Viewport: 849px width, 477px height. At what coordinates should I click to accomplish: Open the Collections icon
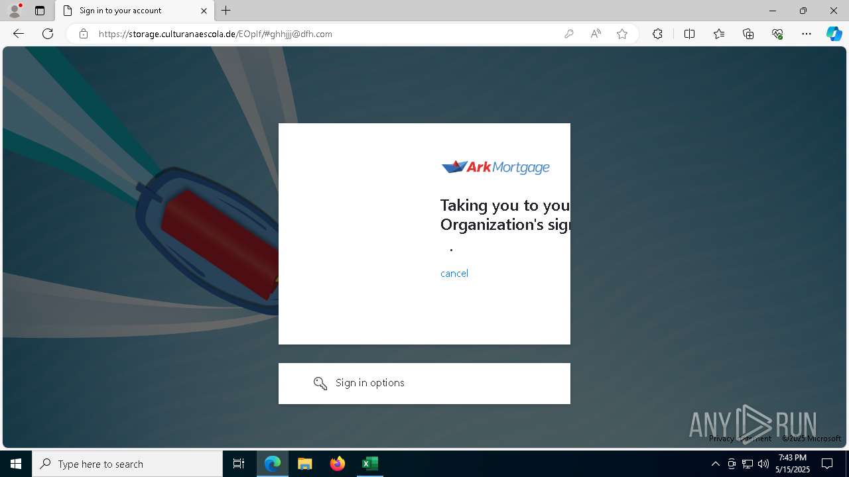[748, 34]
